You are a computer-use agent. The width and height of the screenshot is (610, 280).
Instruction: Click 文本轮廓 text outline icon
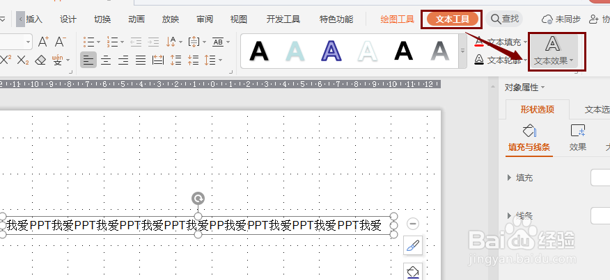click(479, 60)
